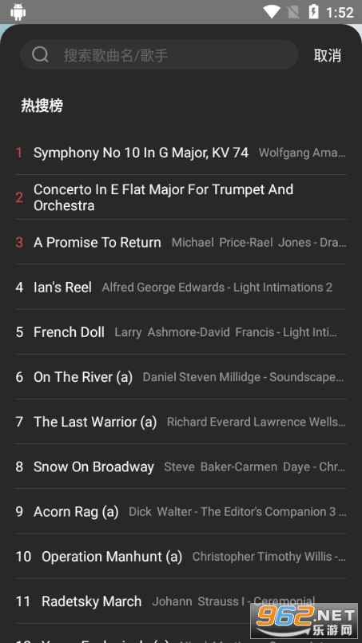The height and width of the screenshot is (643, 362).
Task: Tap the 热搜榜 hot search heading
Action: click(42, 105)
